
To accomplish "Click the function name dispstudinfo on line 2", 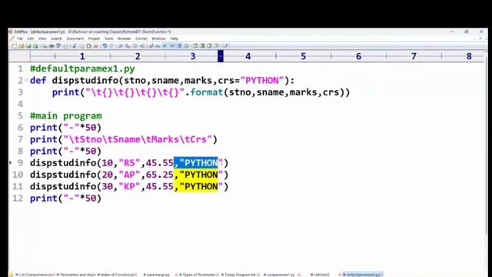I will pyautogui.click(x=85, y=80).
